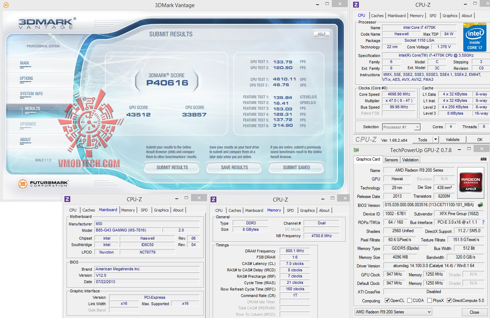Click the Z icon of the CPU-Z window showing Processor

pyautogui.click(x=356, y=5)
